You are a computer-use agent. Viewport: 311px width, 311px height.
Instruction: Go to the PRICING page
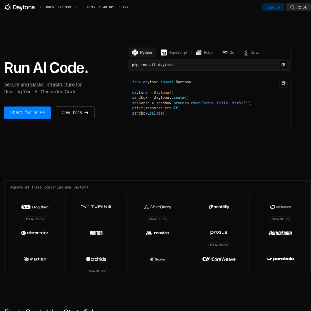click(88, 7)
